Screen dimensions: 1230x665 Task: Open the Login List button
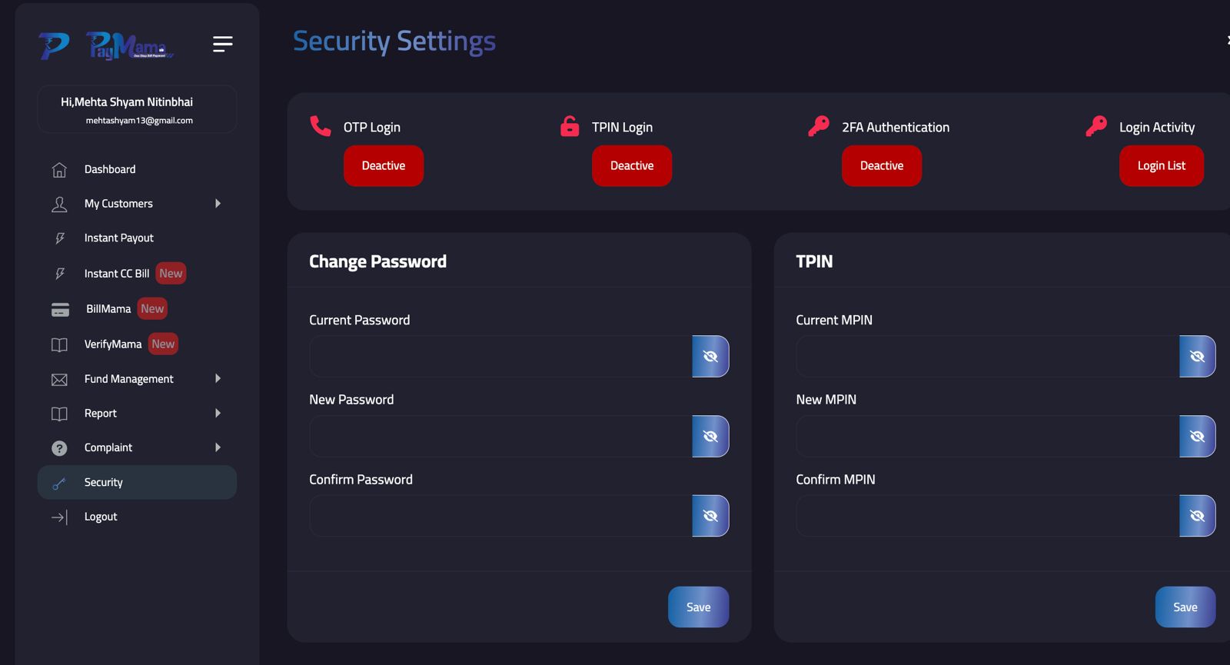(1162, 166)
